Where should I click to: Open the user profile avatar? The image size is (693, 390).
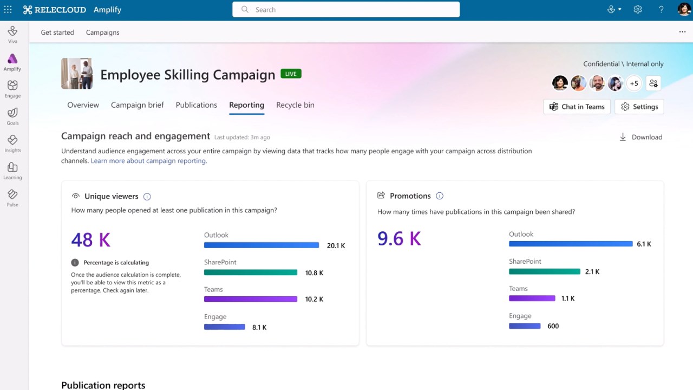(x=684, y=9)
